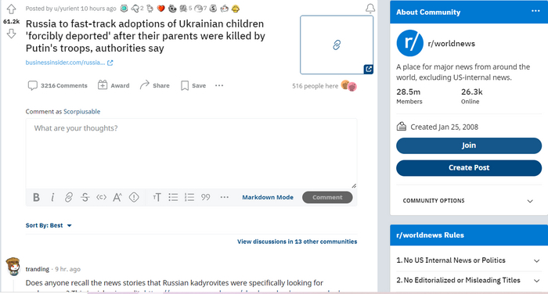The image size is (548, 294).
Task: Click the 516 people here avatars
Action: coord(349,85)
